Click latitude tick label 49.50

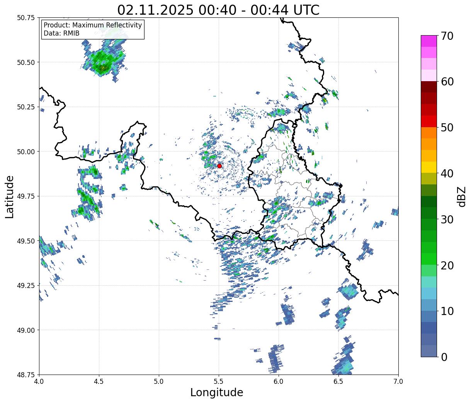point(26,241)
